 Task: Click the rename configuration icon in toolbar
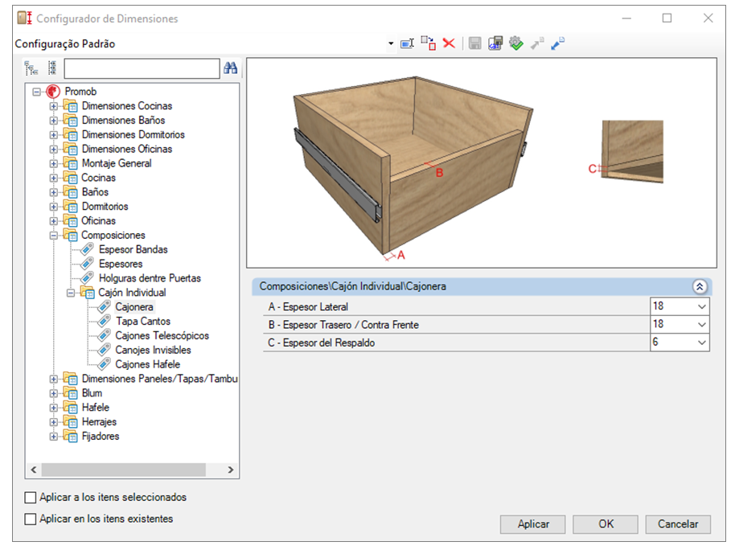tap(407, 43)
